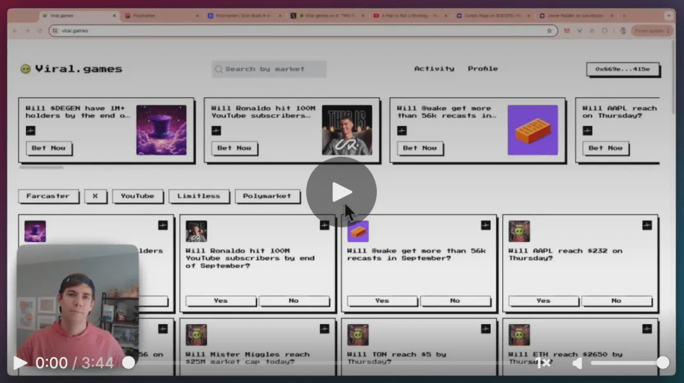The height and width of the screenshot is (383, 684).
Task: Click the browser forward arrow
Action: pos(27,31)
